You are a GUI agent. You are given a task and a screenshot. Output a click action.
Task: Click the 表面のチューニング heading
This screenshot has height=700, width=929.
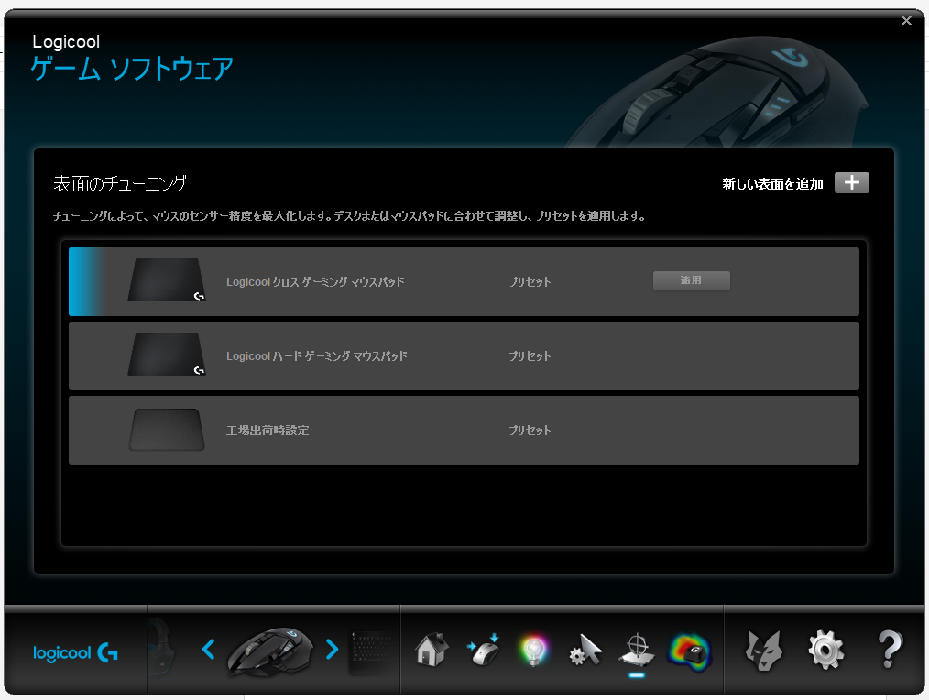pyautogui.click(x=120, y=183)
